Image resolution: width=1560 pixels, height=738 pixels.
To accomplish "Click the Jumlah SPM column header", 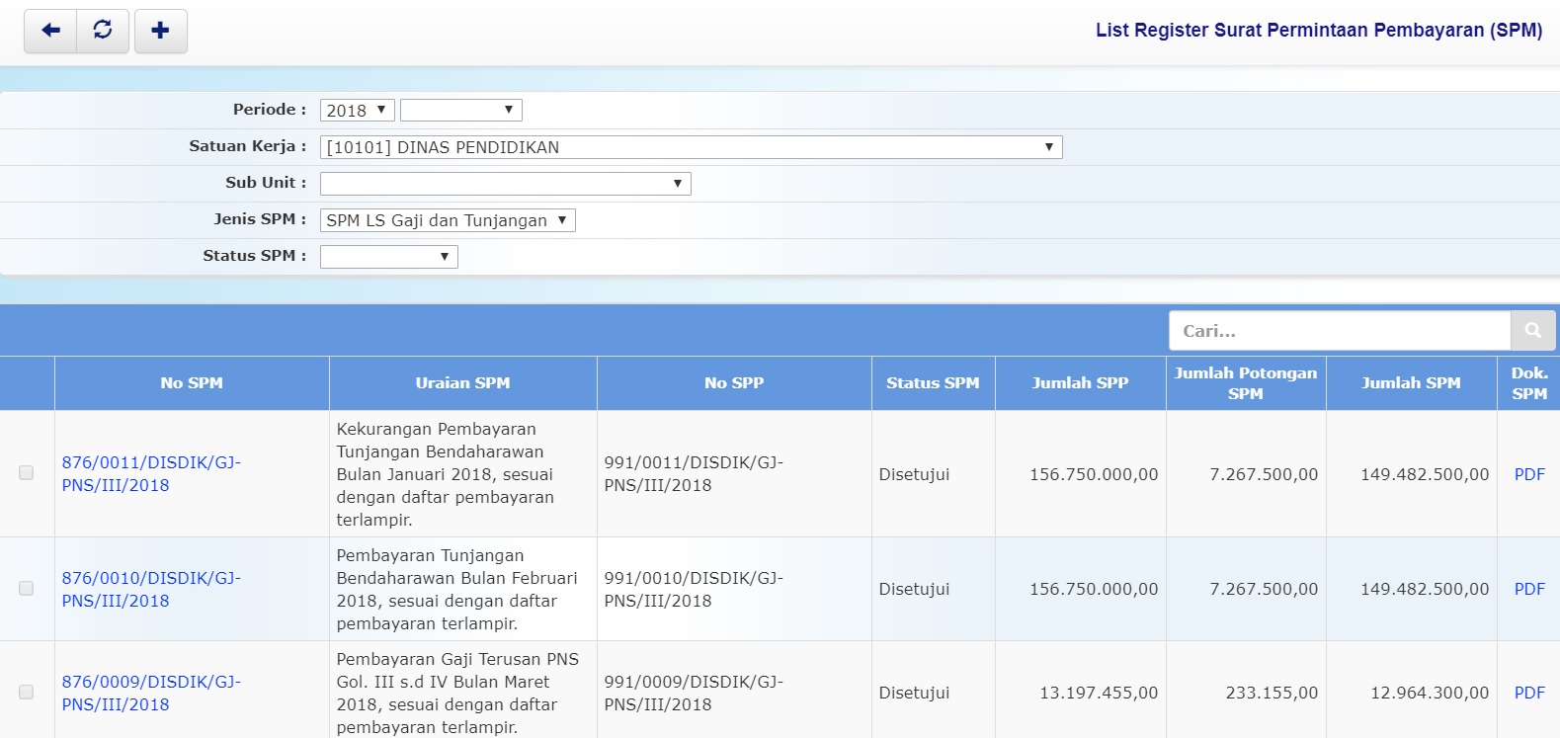I will (x=1411, y=383).
